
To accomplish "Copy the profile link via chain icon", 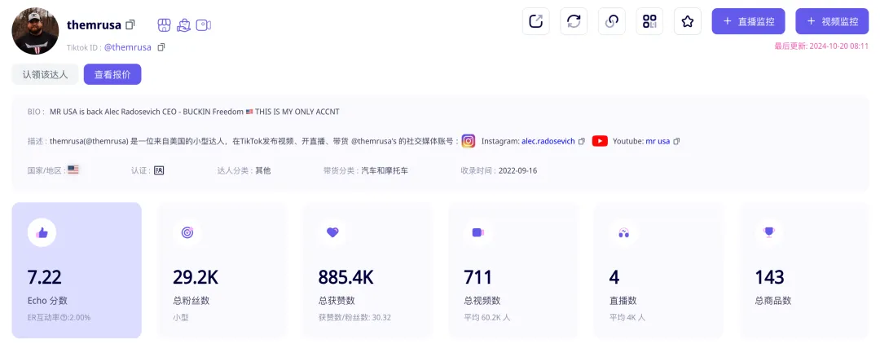I will point(612,21).
